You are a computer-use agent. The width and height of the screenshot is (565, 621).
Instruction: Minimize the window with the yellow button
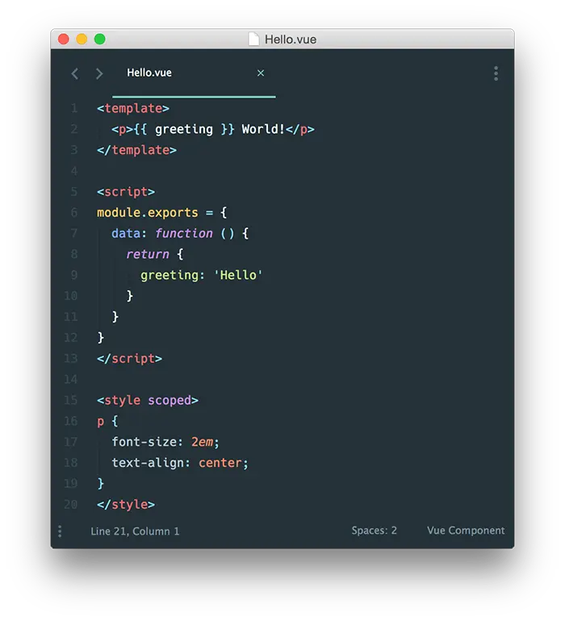(x=82, y=40)
